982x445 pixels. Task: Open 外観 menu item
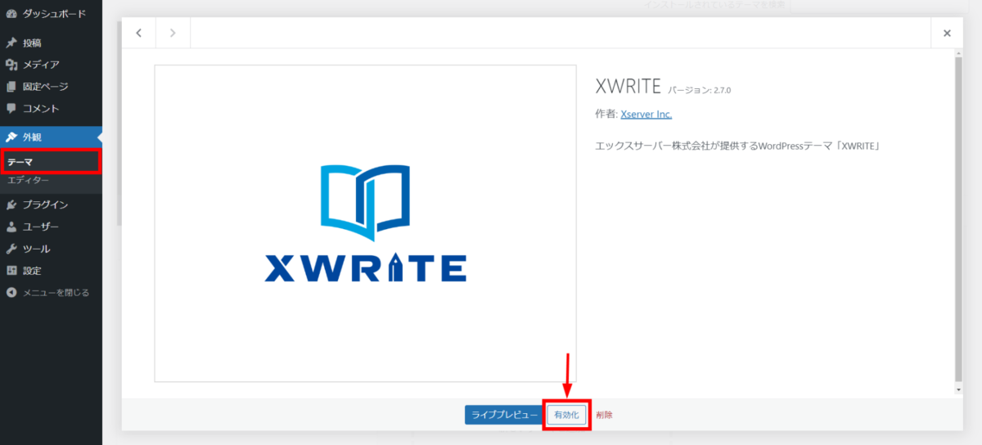pyautogui.click(x=51, y=137)
